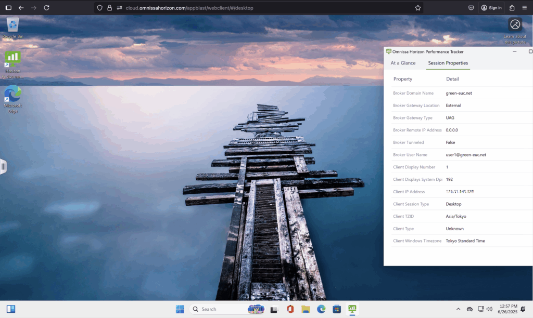Open Microsoft Store from the taskbar
The image size is (533, 318).
click(x=337, y=309)
